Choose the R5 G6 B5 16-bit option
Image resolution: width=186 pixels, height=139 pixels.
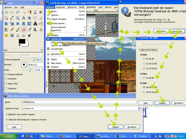tap(144, 59)
